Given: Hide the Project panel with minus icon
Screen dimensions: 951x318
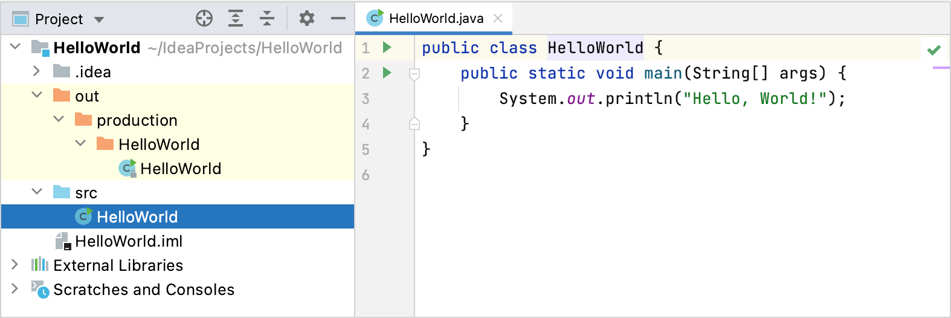Looking at the screenshot, I should [x=338, y=19].
